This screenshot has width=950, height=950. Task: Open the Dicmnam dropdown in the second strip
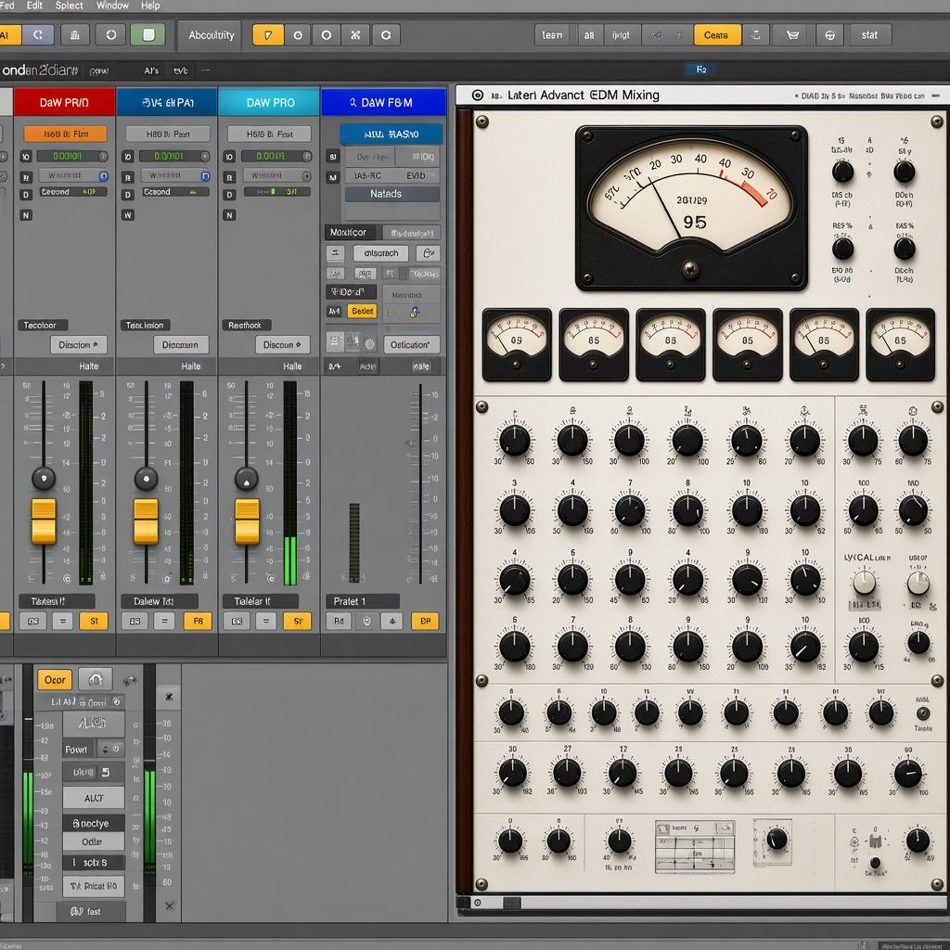[x=181, y=345]
